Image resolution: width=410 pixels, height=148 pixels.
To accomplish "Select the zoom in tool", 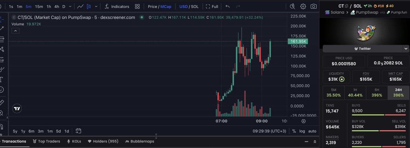I will click(x=1, y=113).
